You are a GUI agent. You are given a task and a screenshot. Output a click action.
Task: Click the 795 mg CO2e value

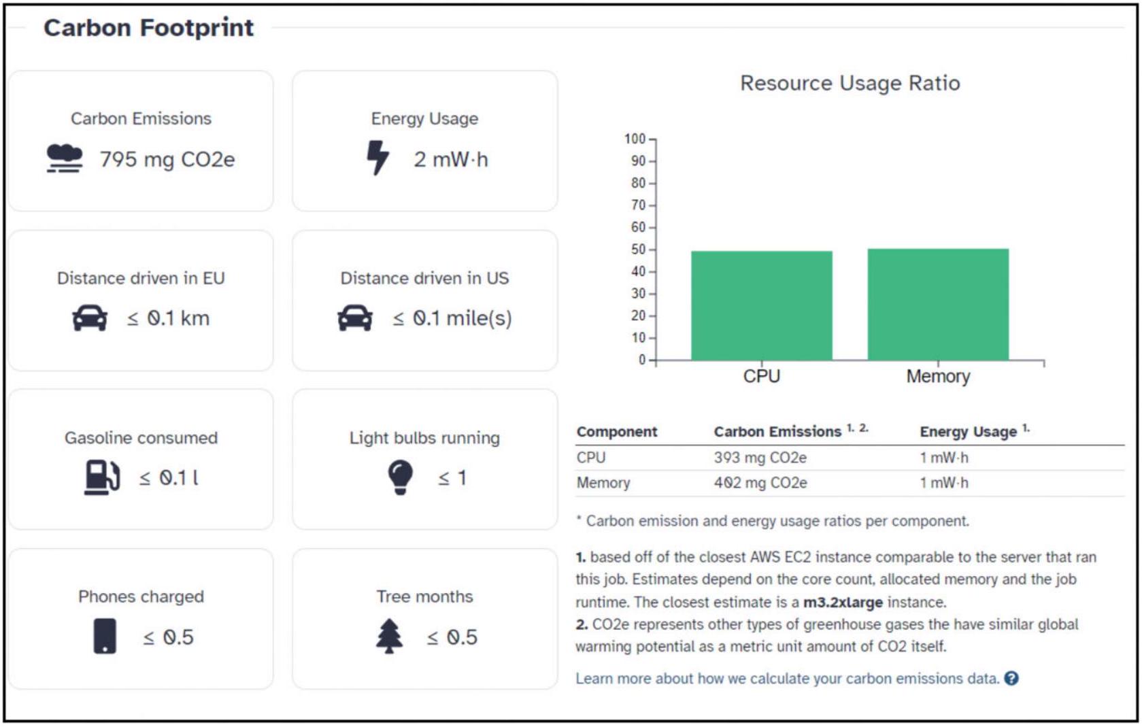(x=167, y=159)
